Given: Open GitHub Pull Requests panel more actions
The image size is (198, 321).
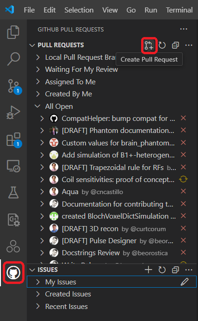Looking at the screenshot, I should (x=184, y=29).
